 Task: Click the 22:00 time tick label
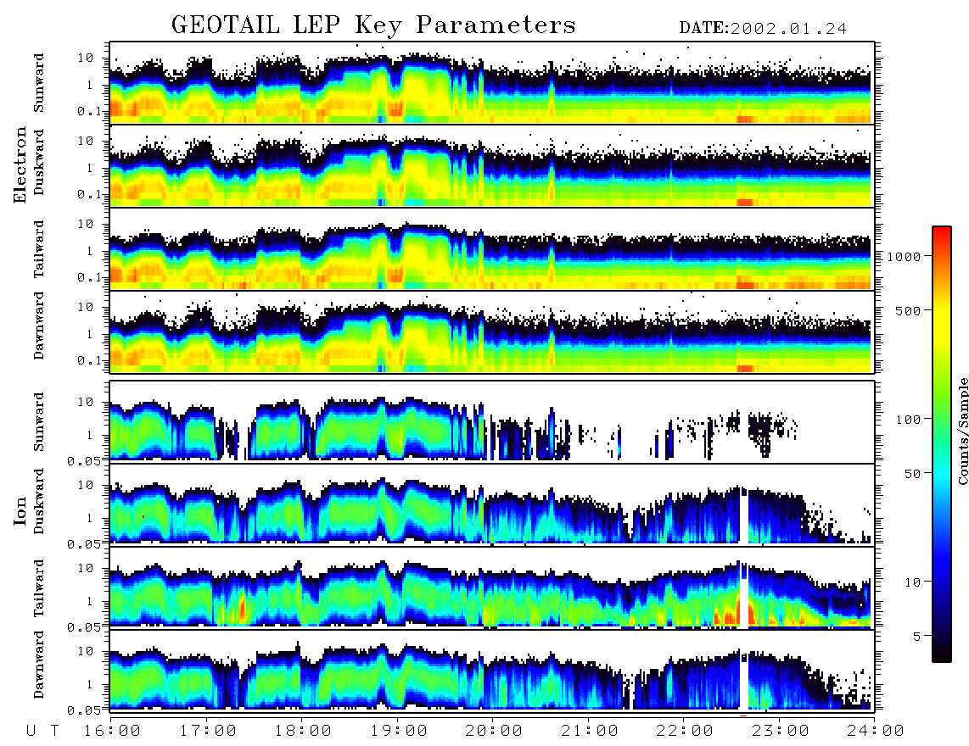click(685, 731)
